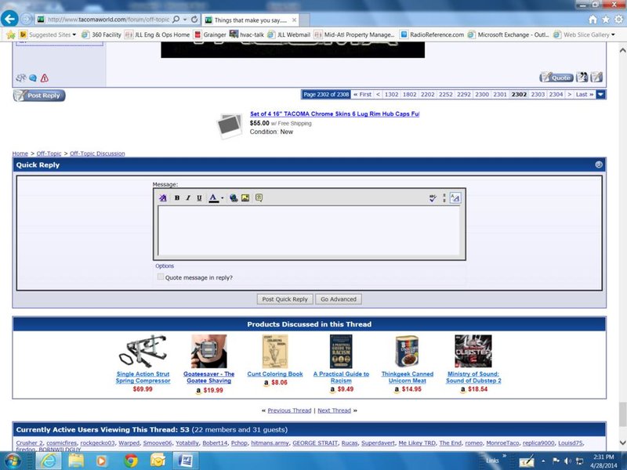The height and width of the screenshot is (470, 627).
Task: Open 360 Facility favorite
Action: (x=102, y=34)
